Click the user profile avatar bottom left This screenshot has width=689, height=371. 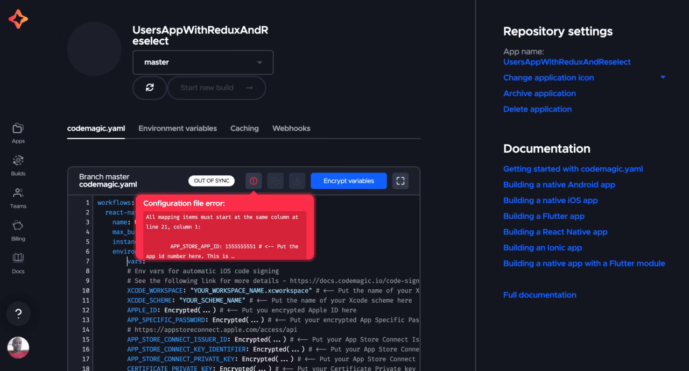coord(18,348)
